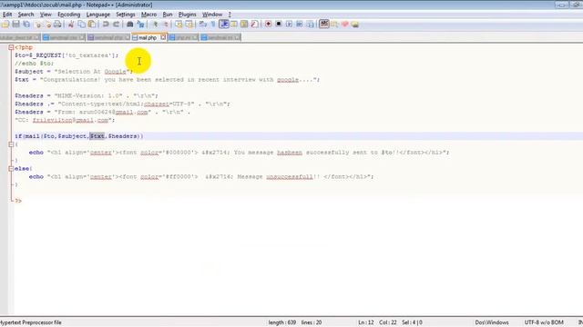The height and width of the screenshot is (327, 583).
Task: Click the highlighted $txt in mail() call
Action: click(97, 136)
